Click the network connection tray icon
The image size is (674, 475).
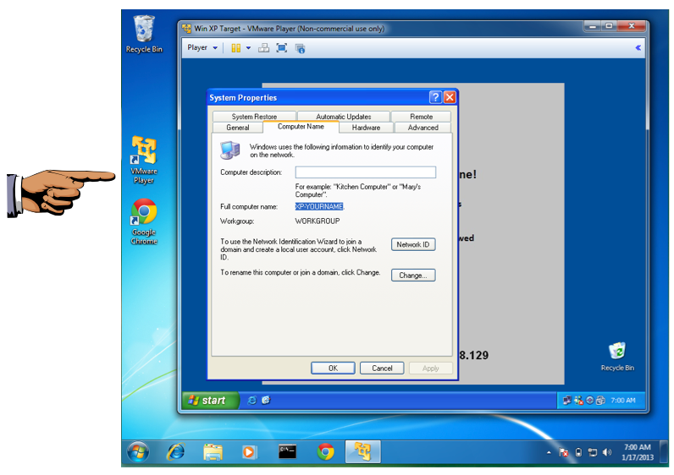[593, 452]
